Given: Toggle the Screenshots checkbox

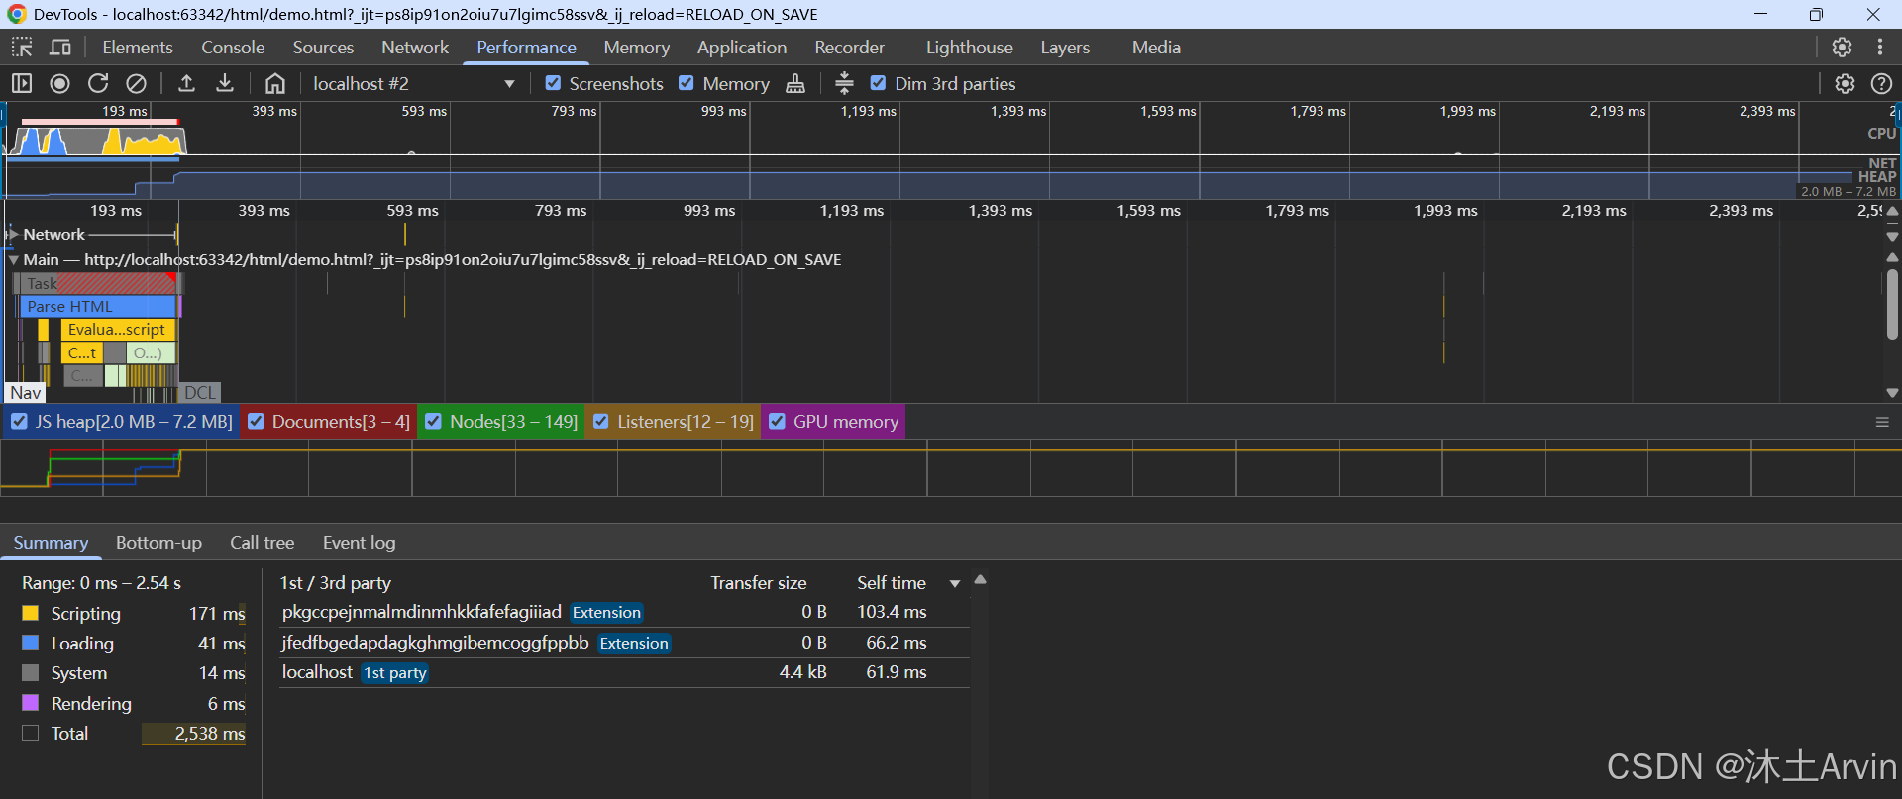Looking at the screenshot, I should click(553, 83).
